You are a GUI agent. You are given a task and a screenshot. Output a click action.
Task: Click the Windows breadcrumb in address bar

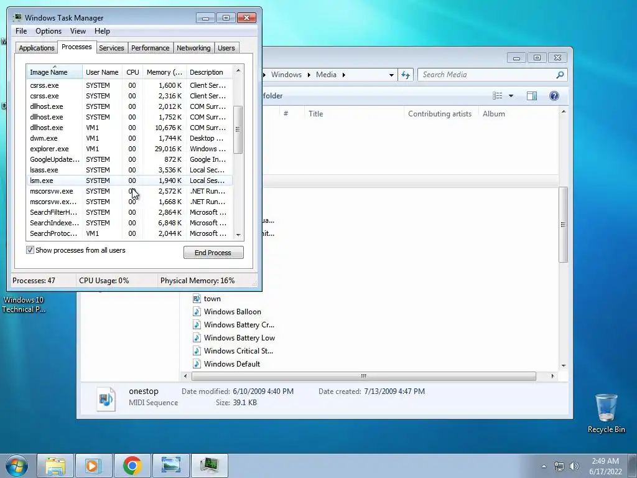286,75
